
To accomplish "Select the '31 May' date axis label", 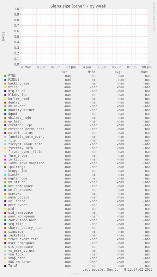I will point(25,67).
